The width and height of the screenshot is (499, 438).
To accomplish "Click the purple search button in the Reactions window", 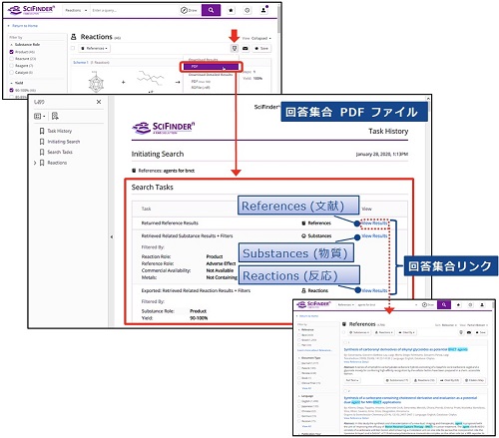I will 211,10.
